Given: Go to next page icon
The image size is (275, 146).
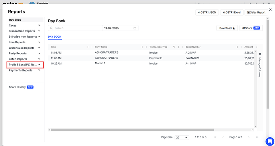Looking at the screenshot, I should (x=249, y=137).
